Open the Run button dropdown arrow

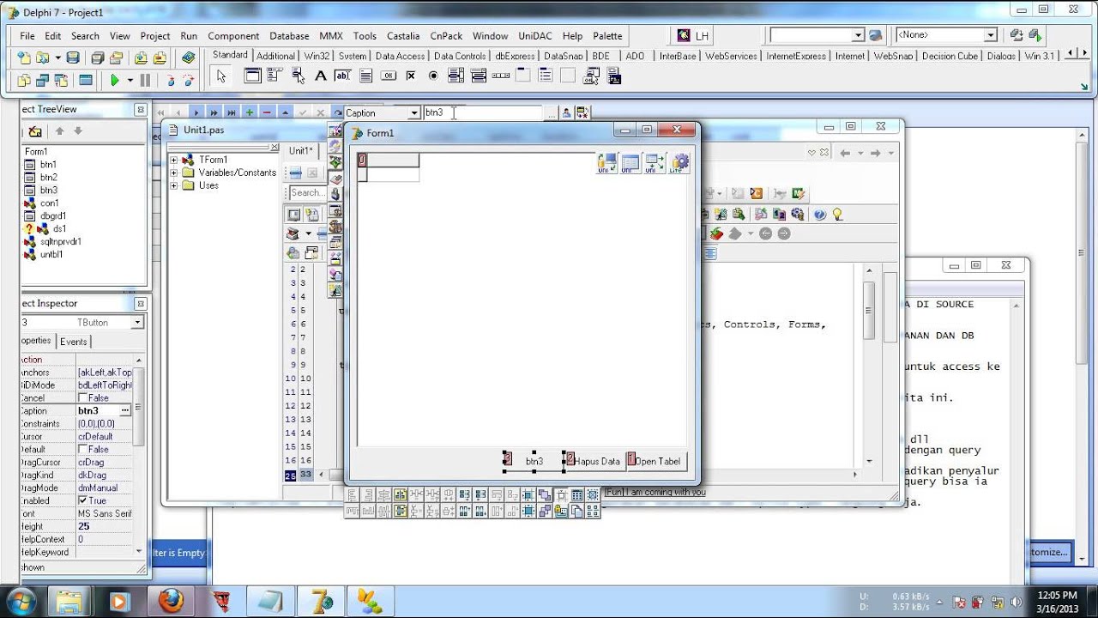tap(130, 80)
